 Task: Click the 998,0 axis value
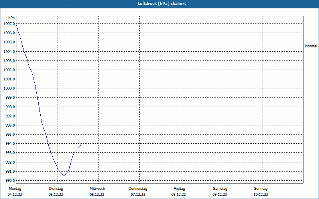[x=10, y=107]
